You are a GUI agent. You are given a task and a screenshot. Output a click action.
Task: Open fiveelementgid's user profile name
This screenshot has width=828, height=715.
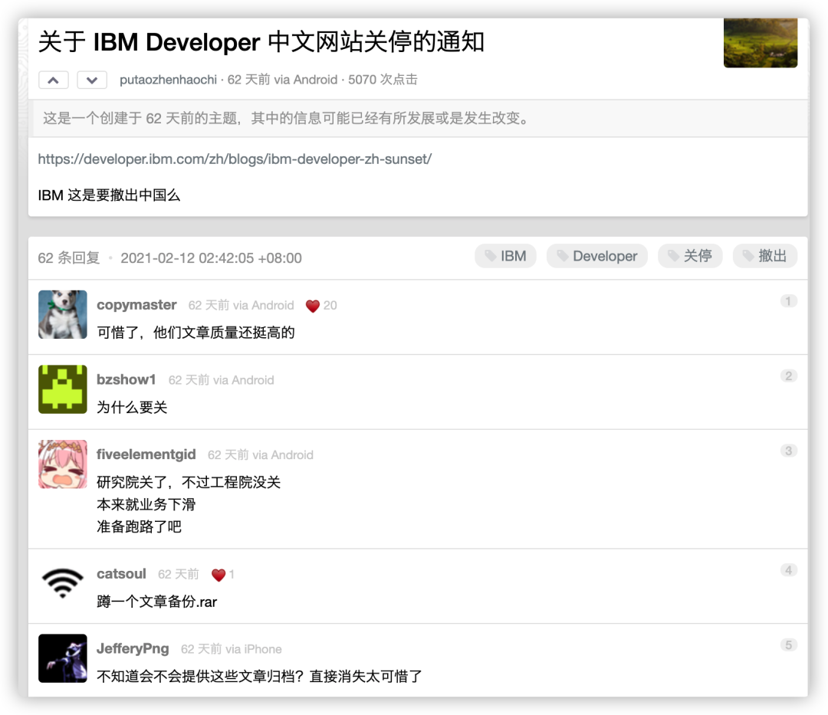click(x=146, y=455)
